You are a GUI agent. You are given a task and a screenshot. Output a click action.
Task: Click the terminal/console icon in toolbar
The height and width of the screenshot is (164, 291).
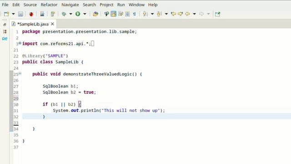pos(42,14)
